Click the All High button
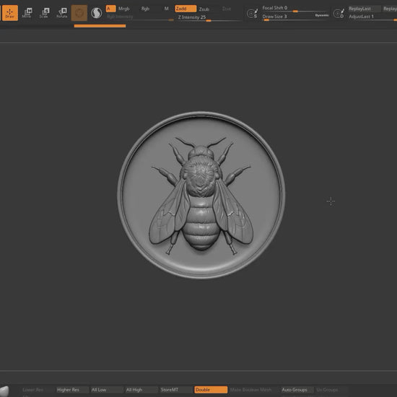397x397 pixels. point(141,390)
